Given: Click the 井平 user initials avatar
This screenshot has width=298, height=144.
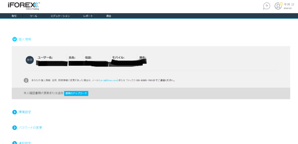Looking at the screenshot, I should point(30,60).
